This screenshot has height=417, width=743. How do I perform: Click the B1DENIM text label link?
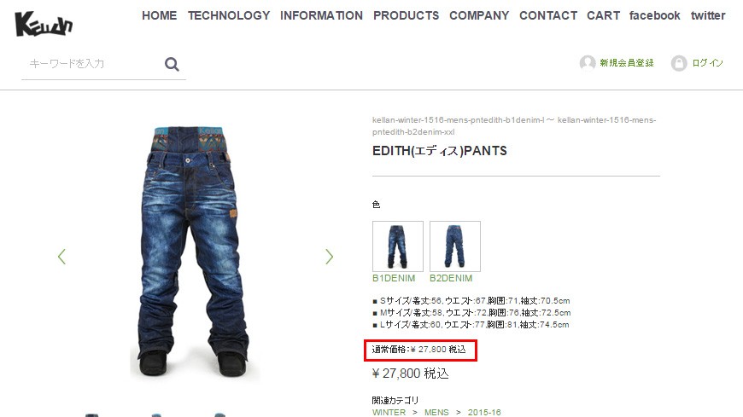click(394, 278)
